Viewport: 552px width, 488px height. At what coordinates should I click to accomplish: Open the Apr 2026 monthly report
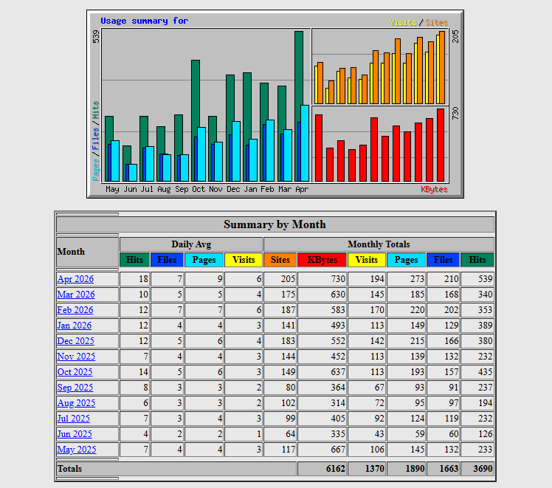point(75,279)
